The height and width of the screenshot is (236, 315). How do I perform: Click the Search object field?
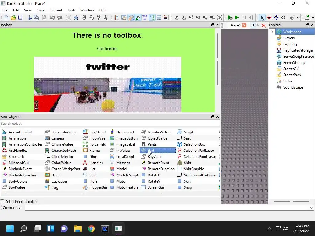coord(110,124)
